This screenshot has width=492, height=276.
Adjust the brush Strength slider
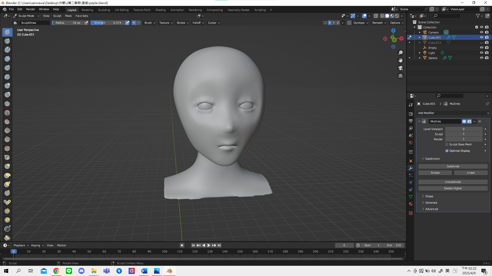(108, 23)
